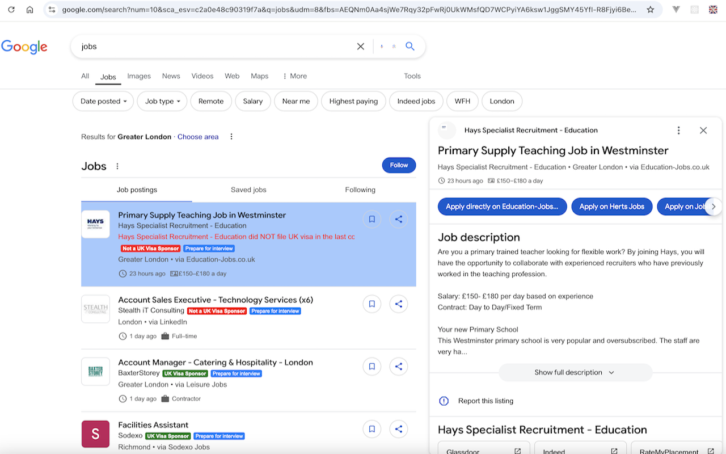Click into the jobs search field
726x454 pixels.
click(x=216, y=47)
